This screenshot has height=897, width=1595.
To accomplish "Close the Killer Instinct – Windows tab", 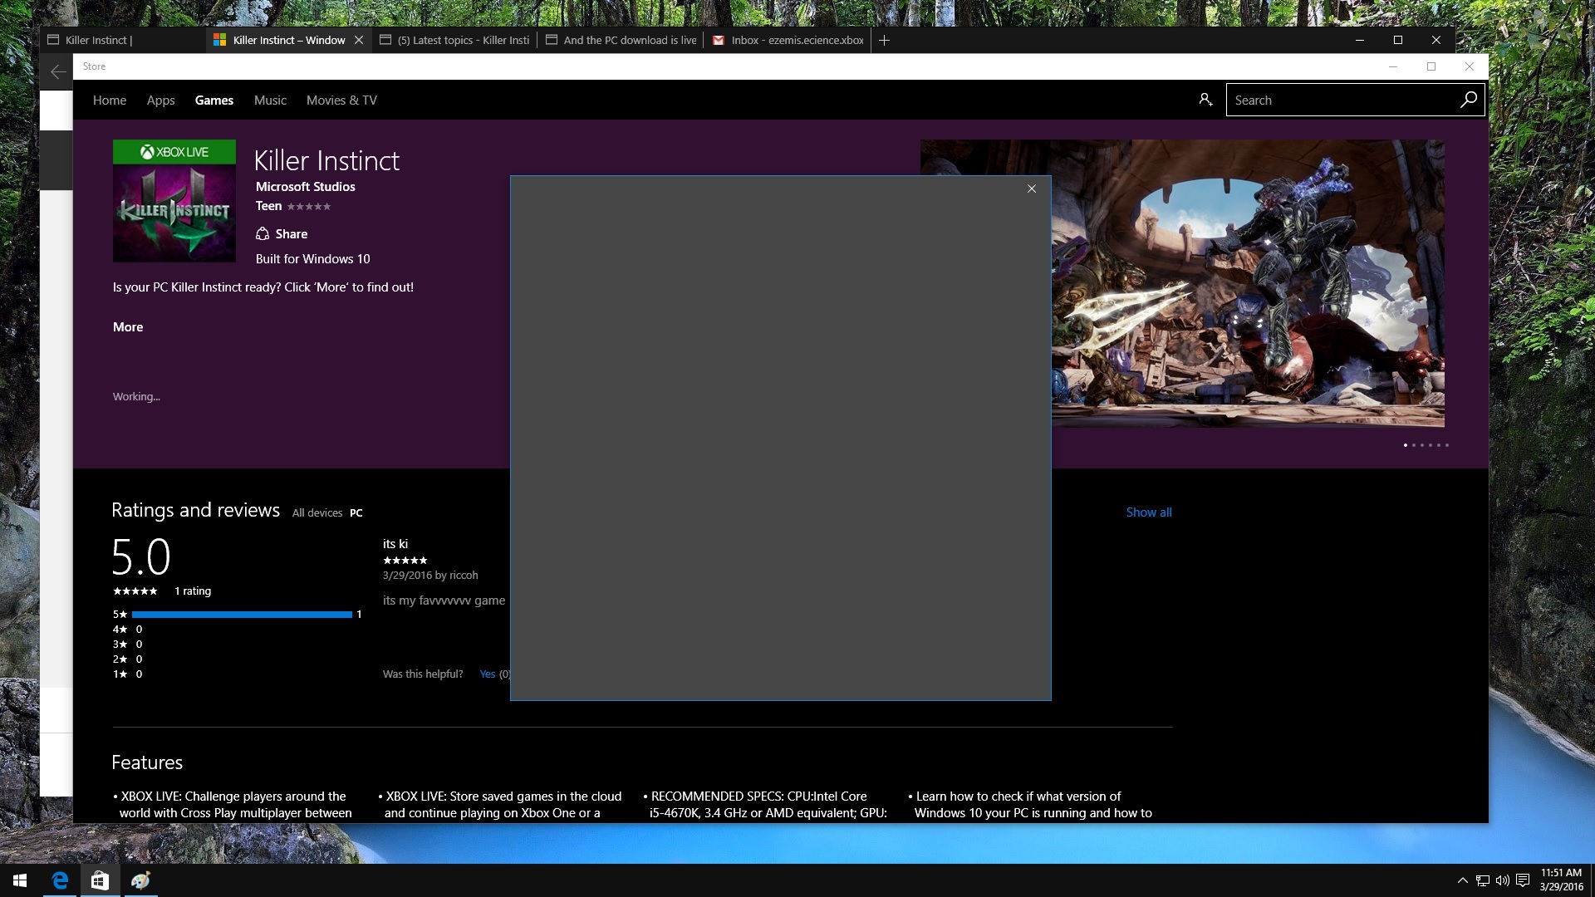I will [x=359, y=40].
